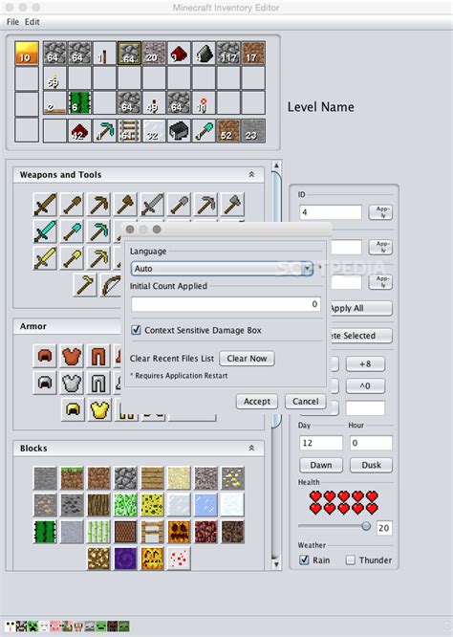Click the ^0 button
453x637 pixels.
tap(365, 385)
